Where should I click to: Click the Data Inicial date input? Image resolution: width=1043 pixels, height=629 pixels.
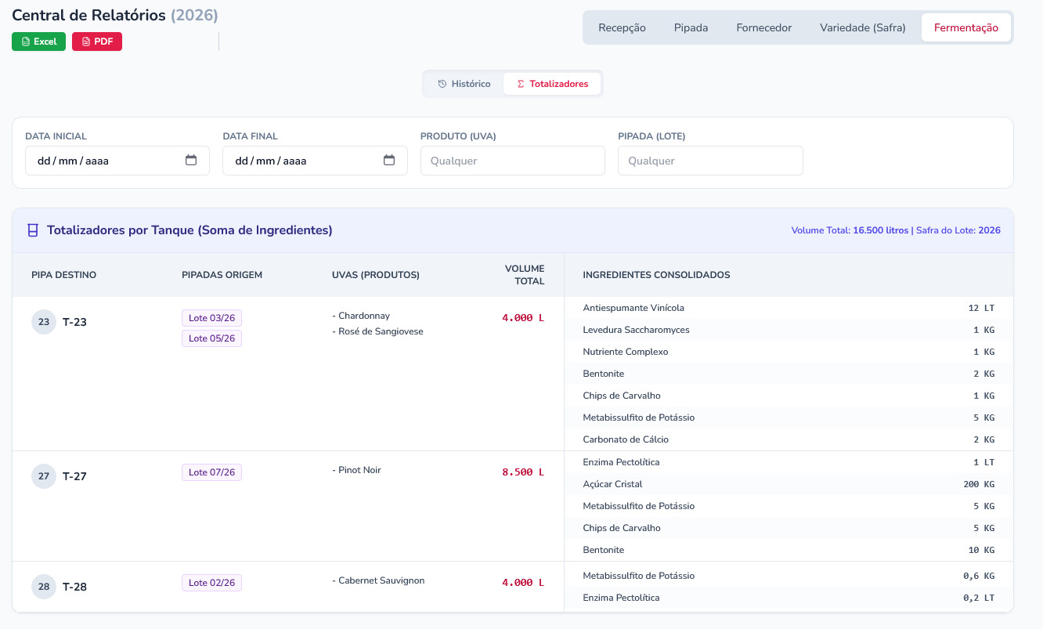[102, 161]
